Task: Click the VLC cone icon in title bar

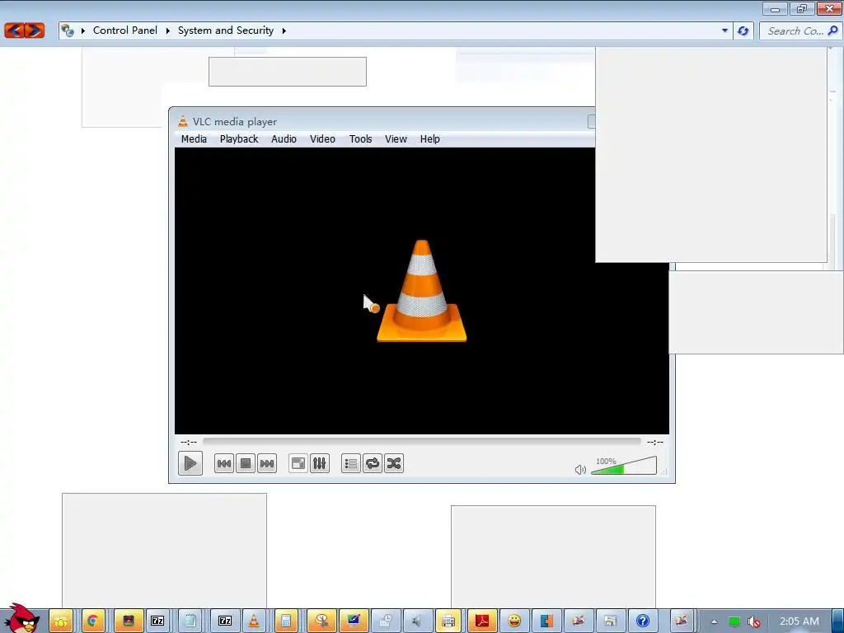Action: click(183, 121)
